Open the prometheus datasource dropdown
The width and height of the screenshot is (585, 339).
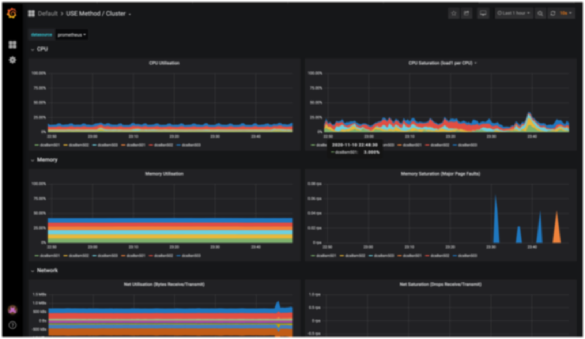tap(72, 35)
